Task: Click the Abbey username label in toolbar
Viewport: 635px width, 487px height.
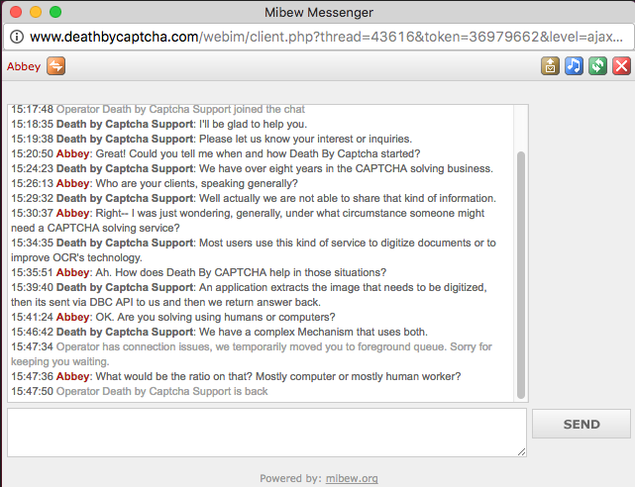Action: (24, 66)
